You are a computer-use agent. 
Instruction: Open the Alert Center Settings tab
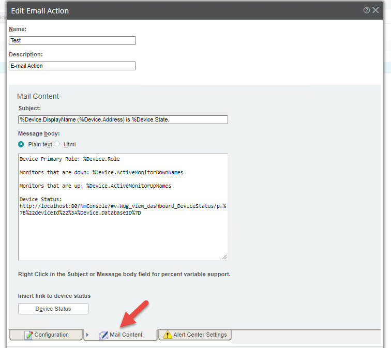(195, 335)
